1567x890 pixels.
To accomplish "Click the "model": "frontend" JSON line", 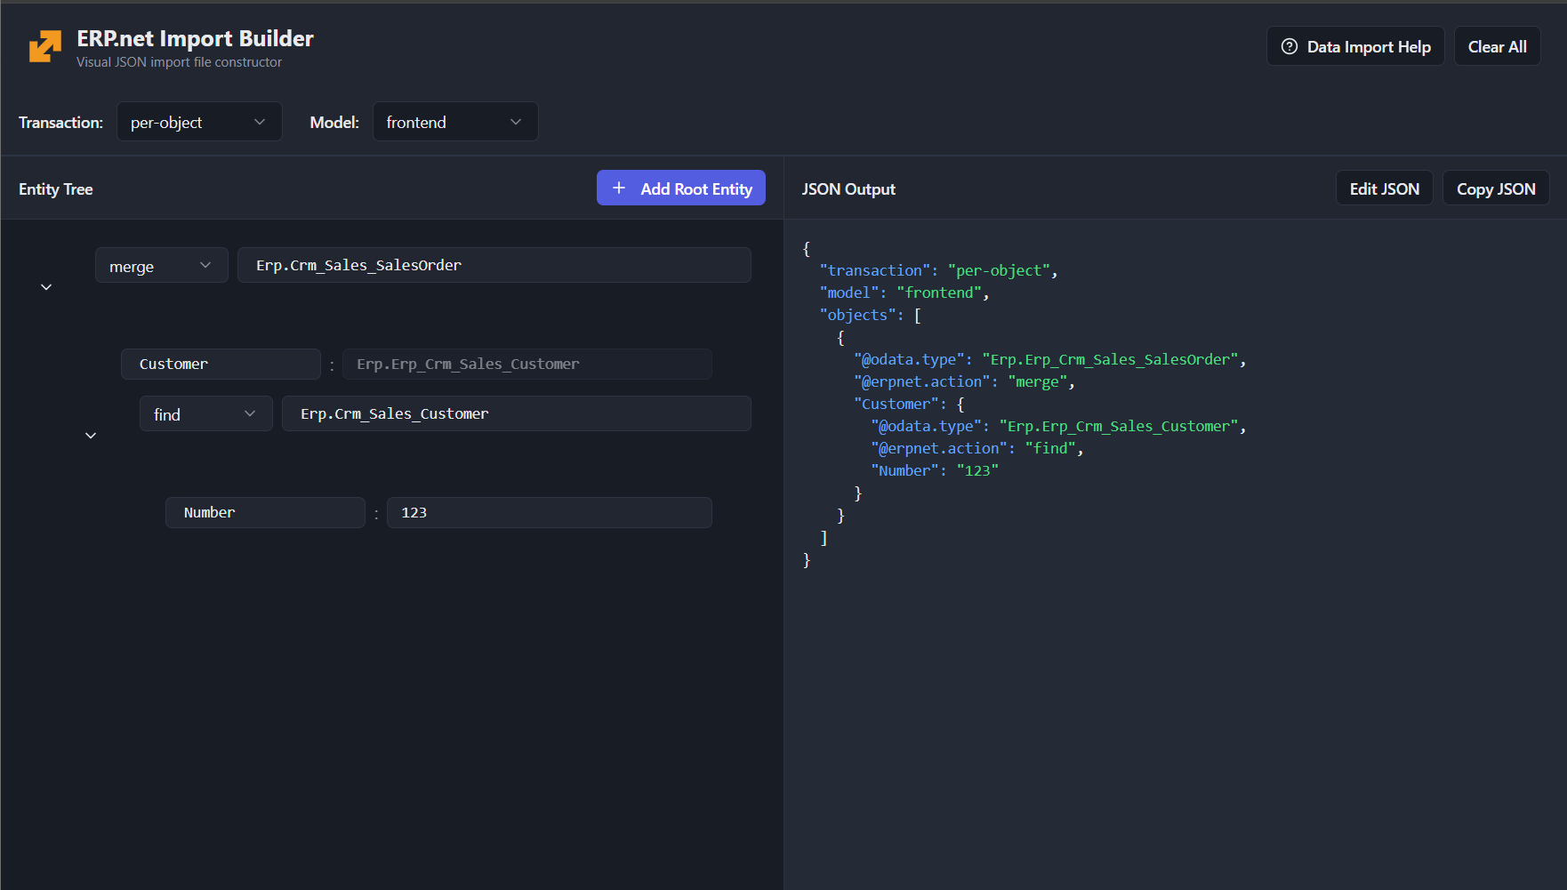I will pyautogui.click(x=904, y=293).
